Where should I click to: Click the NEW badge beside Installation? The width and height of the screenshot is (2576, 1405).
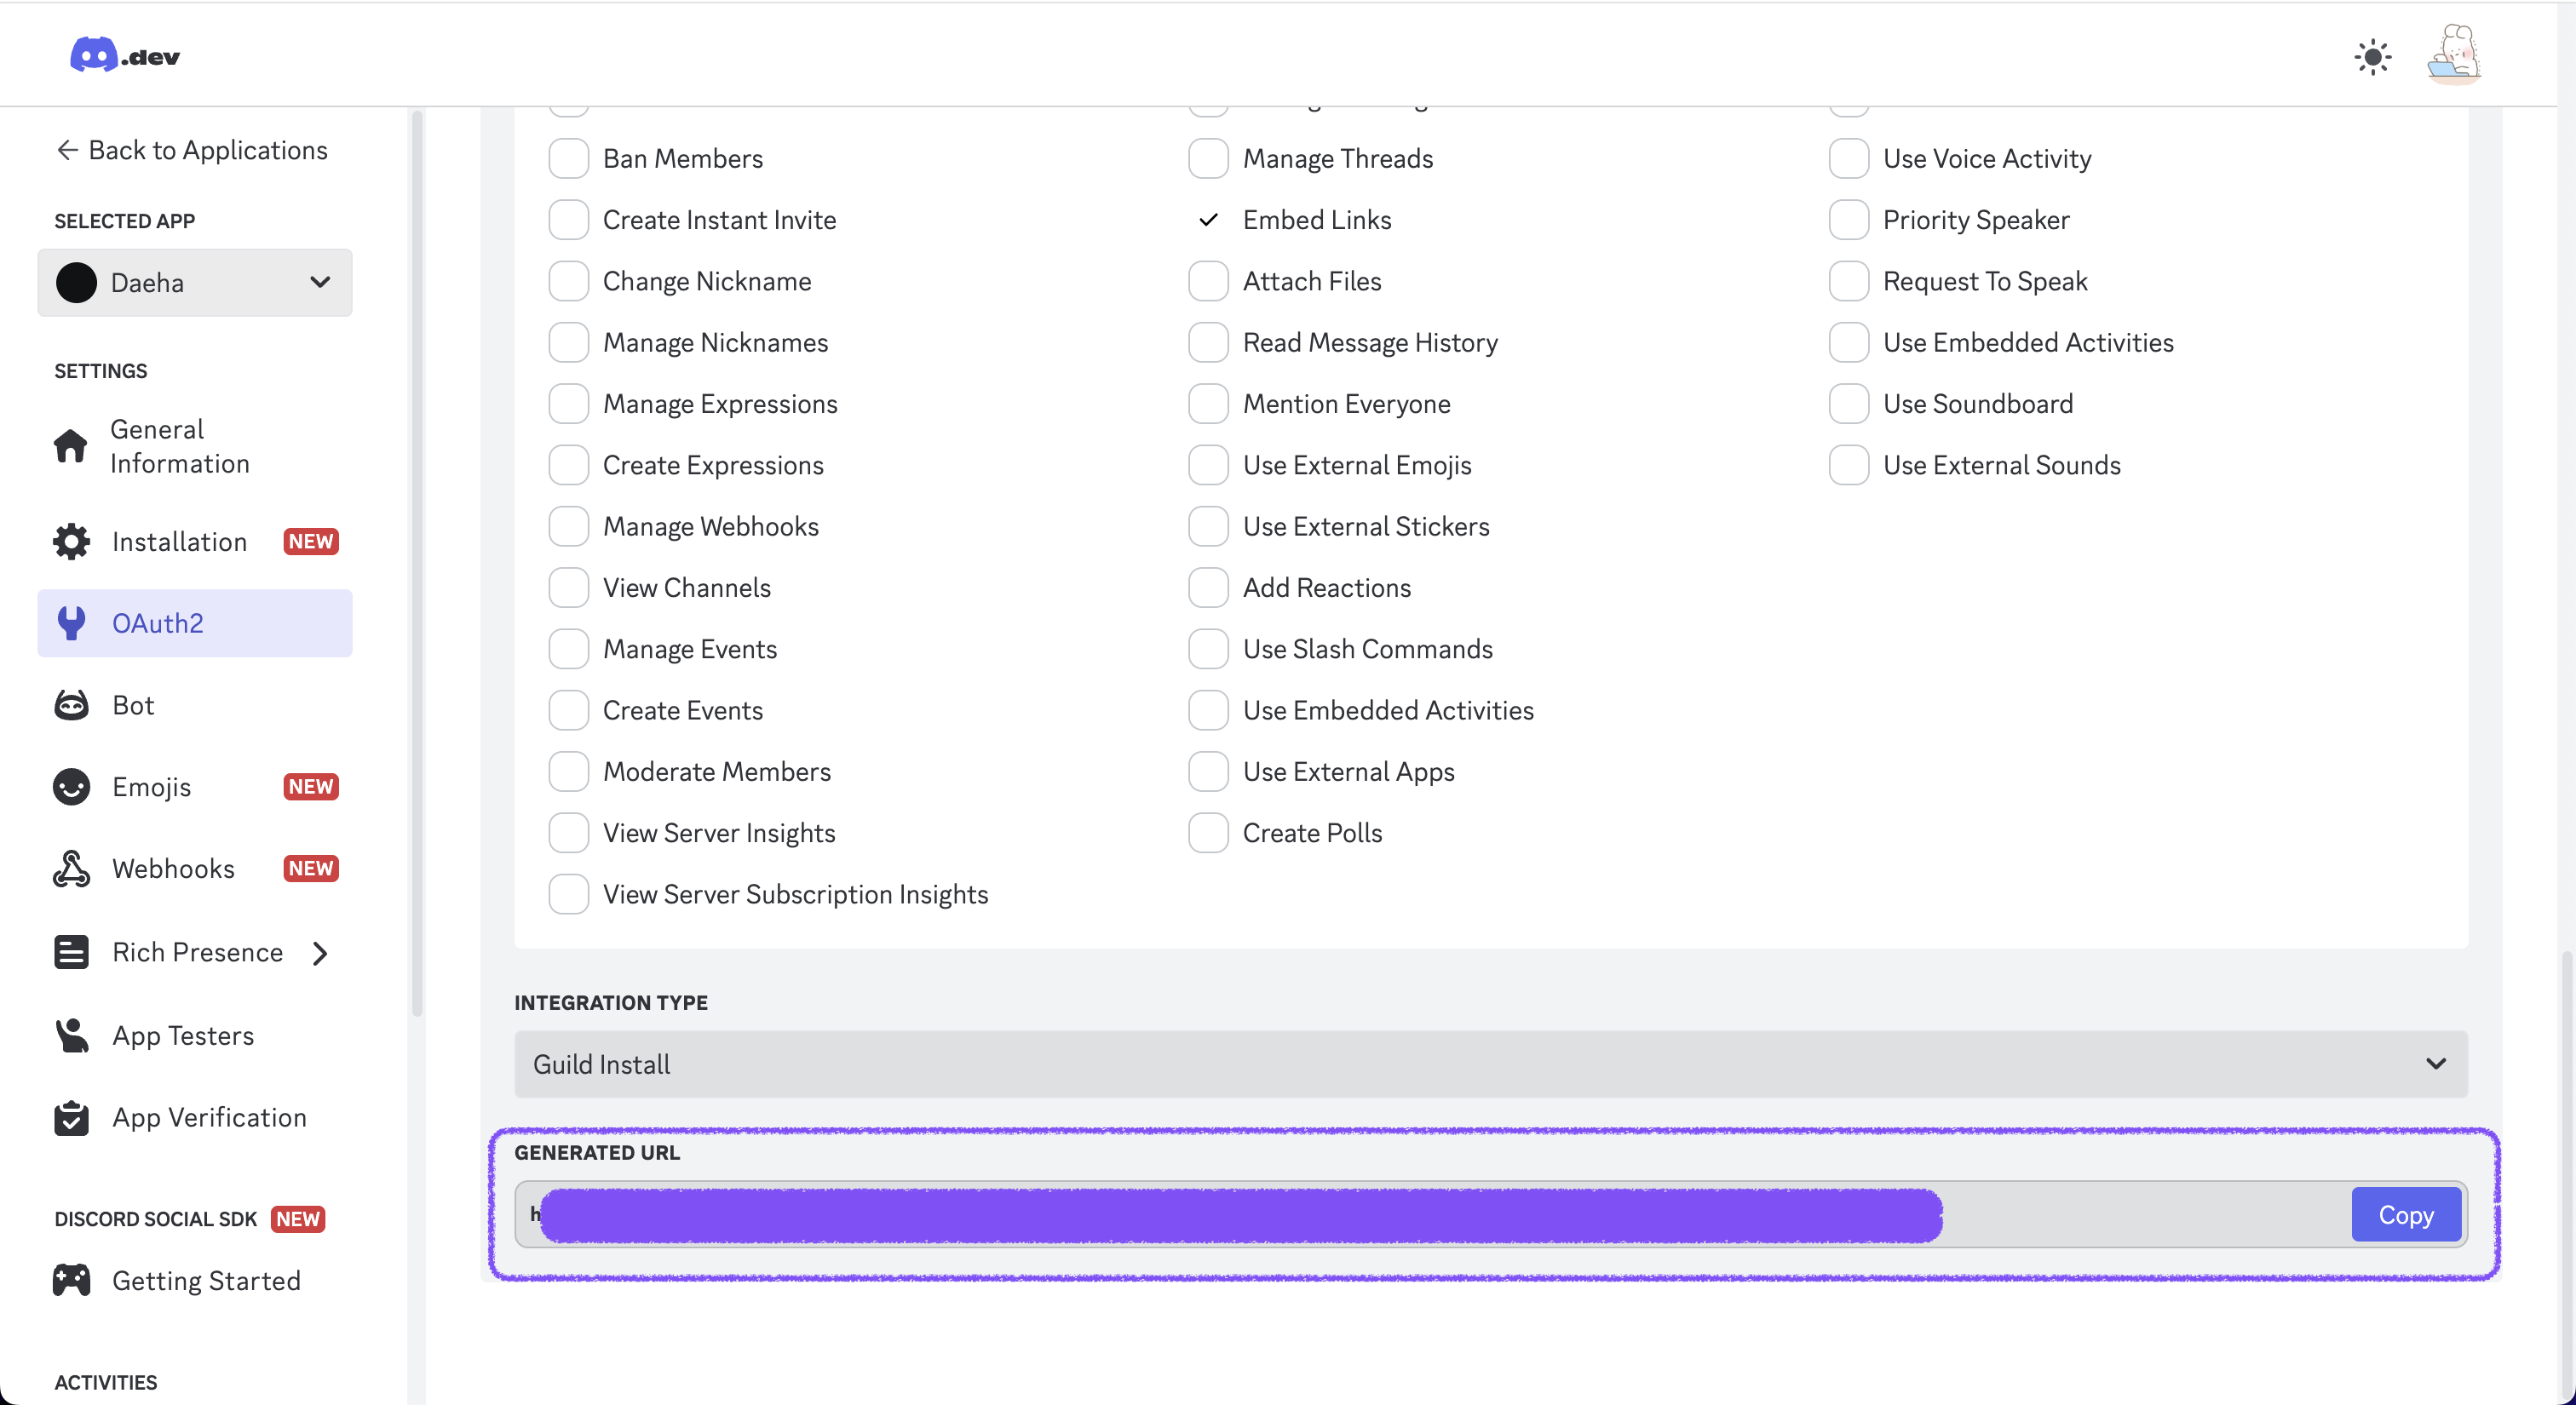point(311,542)
